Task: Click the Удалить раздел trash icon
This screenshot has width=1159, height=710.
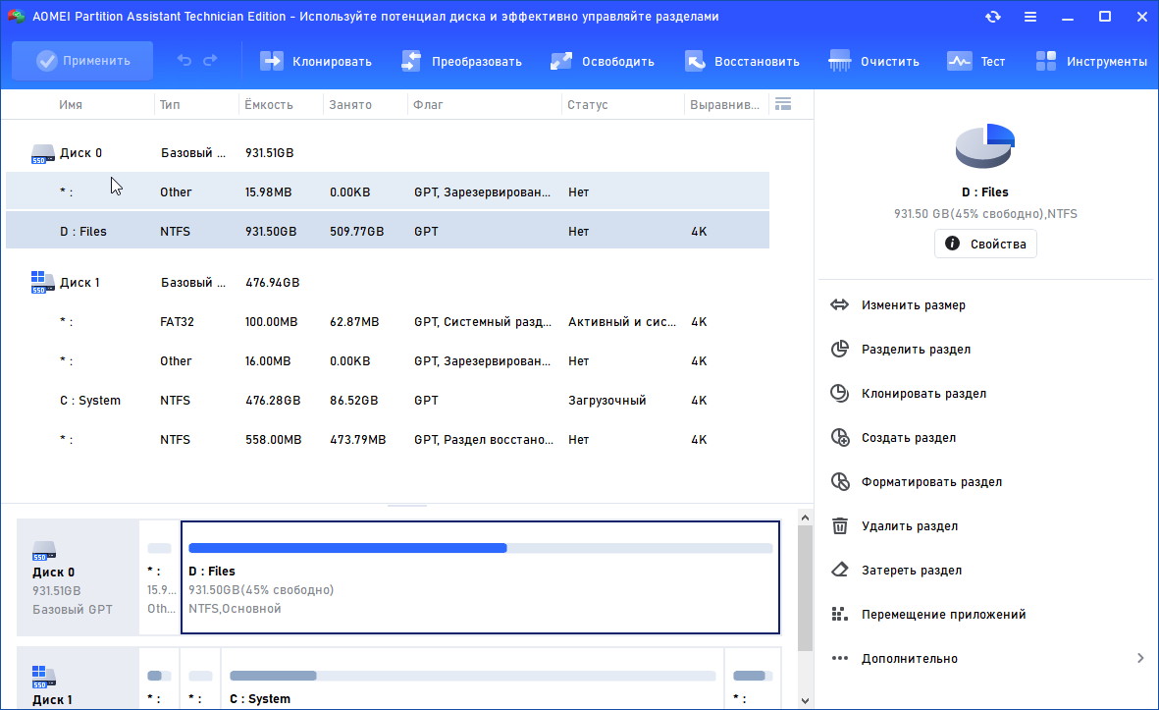Action: [x=840, y=525]
